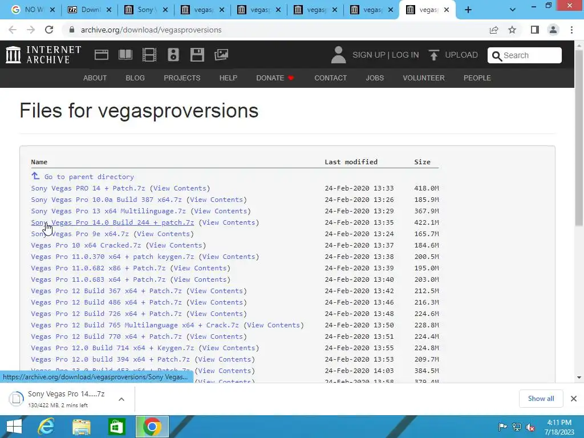Screen dimensions: 584x438
Task: Bookmark this page with star icon
Action: click(x=512, y=30)
